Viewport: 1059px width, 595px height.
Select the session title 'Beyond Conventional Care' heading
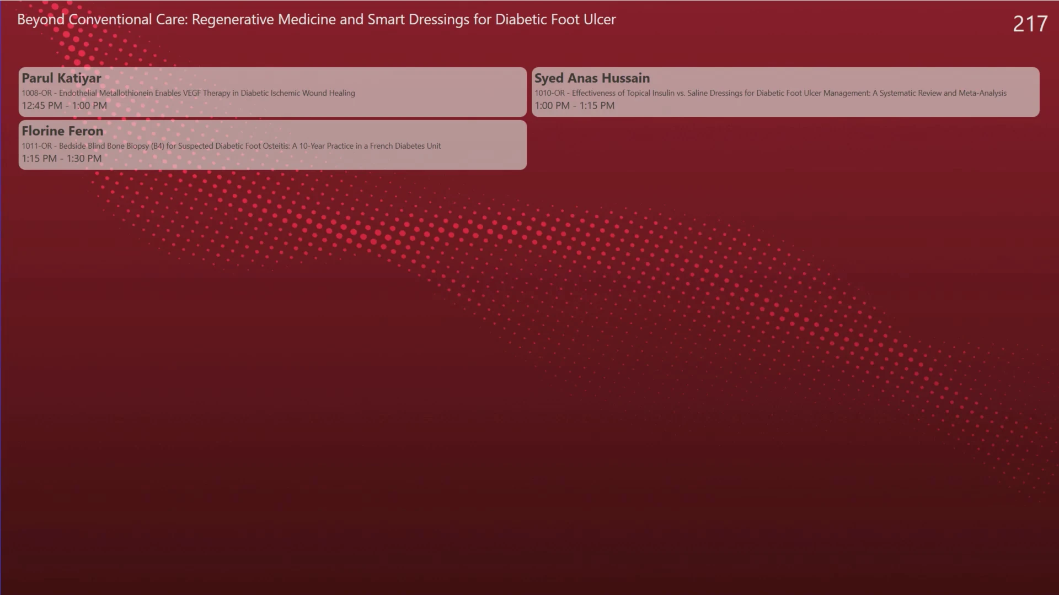(x=316, y=20)
